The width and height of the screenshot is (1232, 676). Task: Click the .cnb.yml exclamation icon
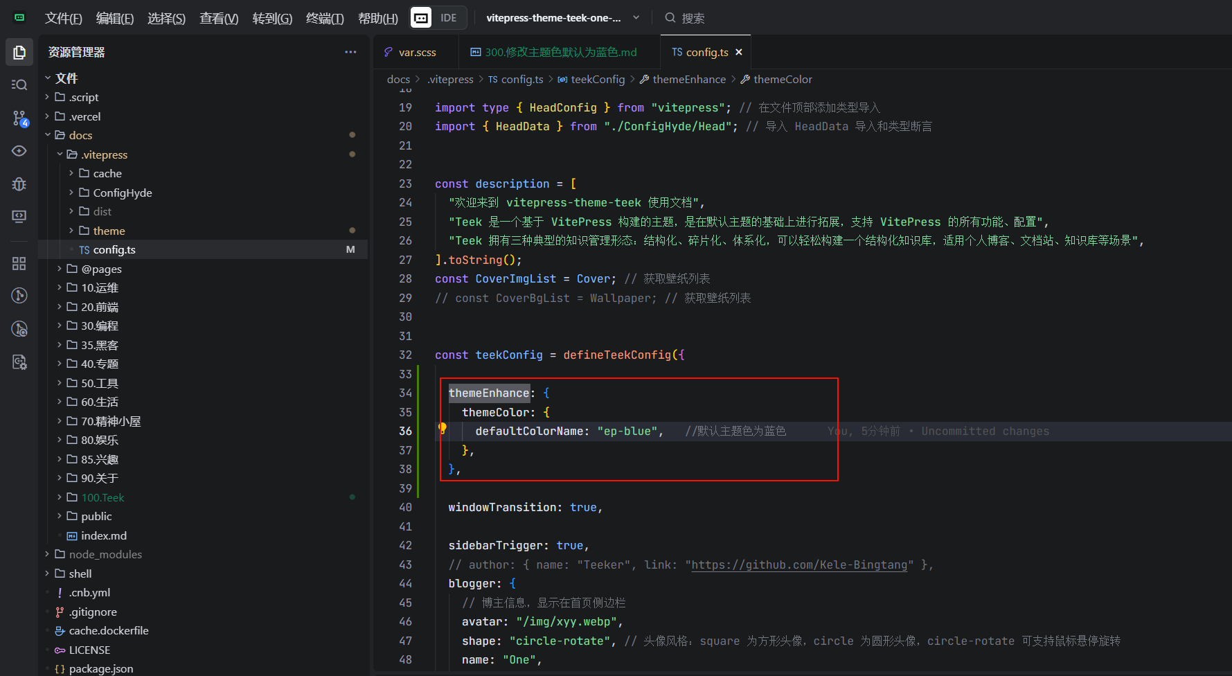point(60,593)
